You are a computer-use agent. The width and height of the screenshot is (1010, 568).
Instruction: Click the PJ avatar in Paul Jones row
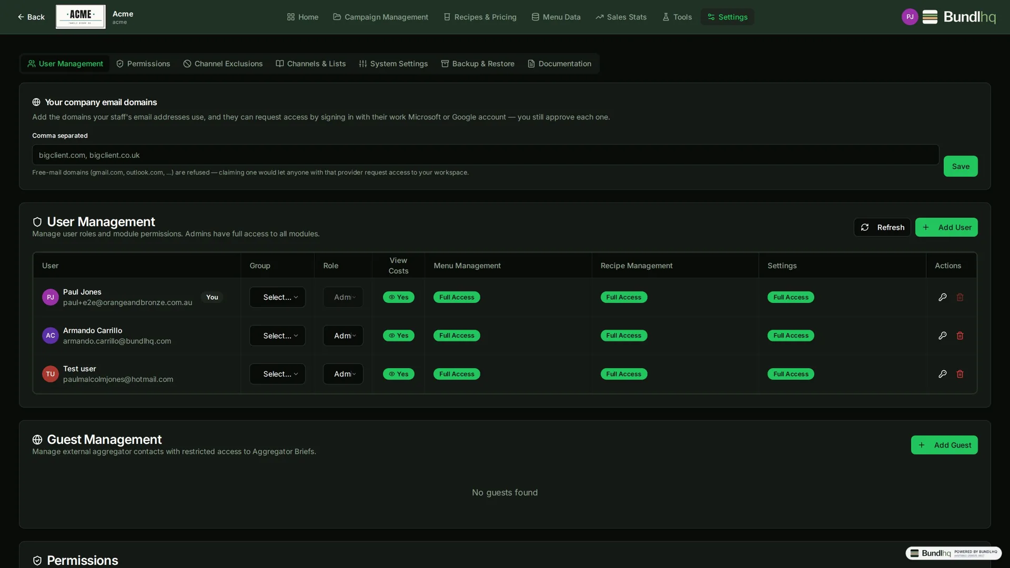pos(50,297)
